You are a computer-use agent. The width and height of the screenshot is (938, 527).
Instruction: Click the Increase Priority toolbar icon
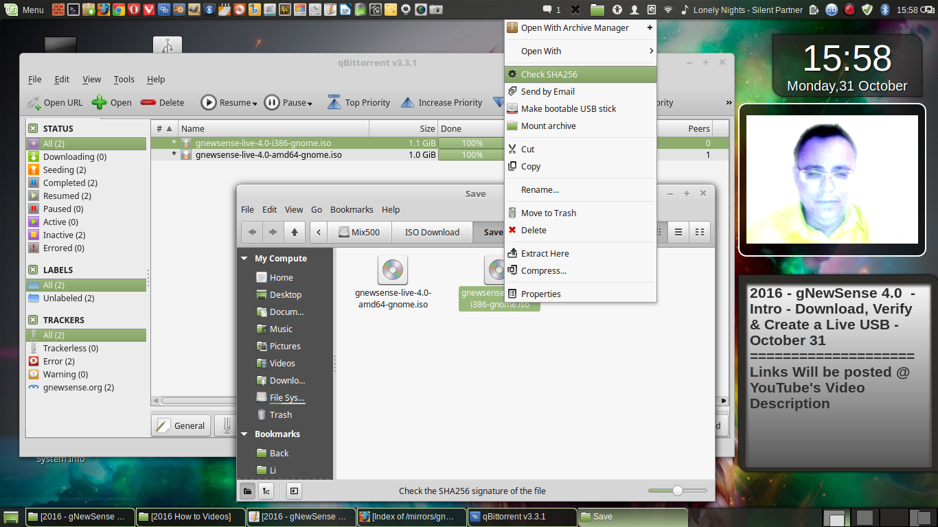(408, 103)
